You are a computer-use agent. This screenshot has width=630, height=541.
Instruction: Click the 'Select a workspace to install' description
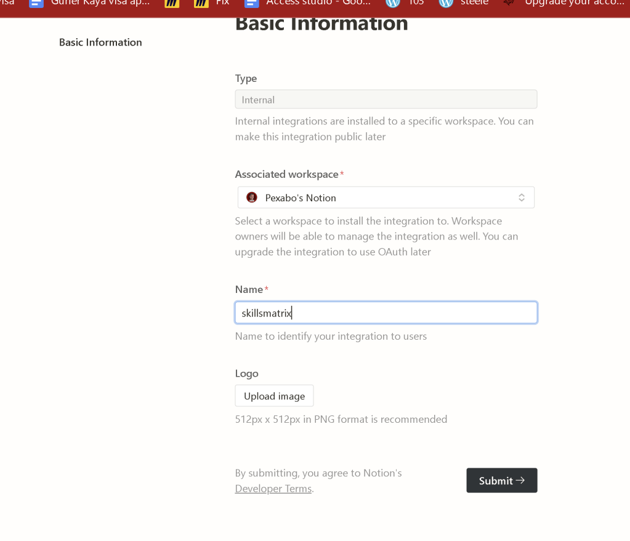point(376,236)
